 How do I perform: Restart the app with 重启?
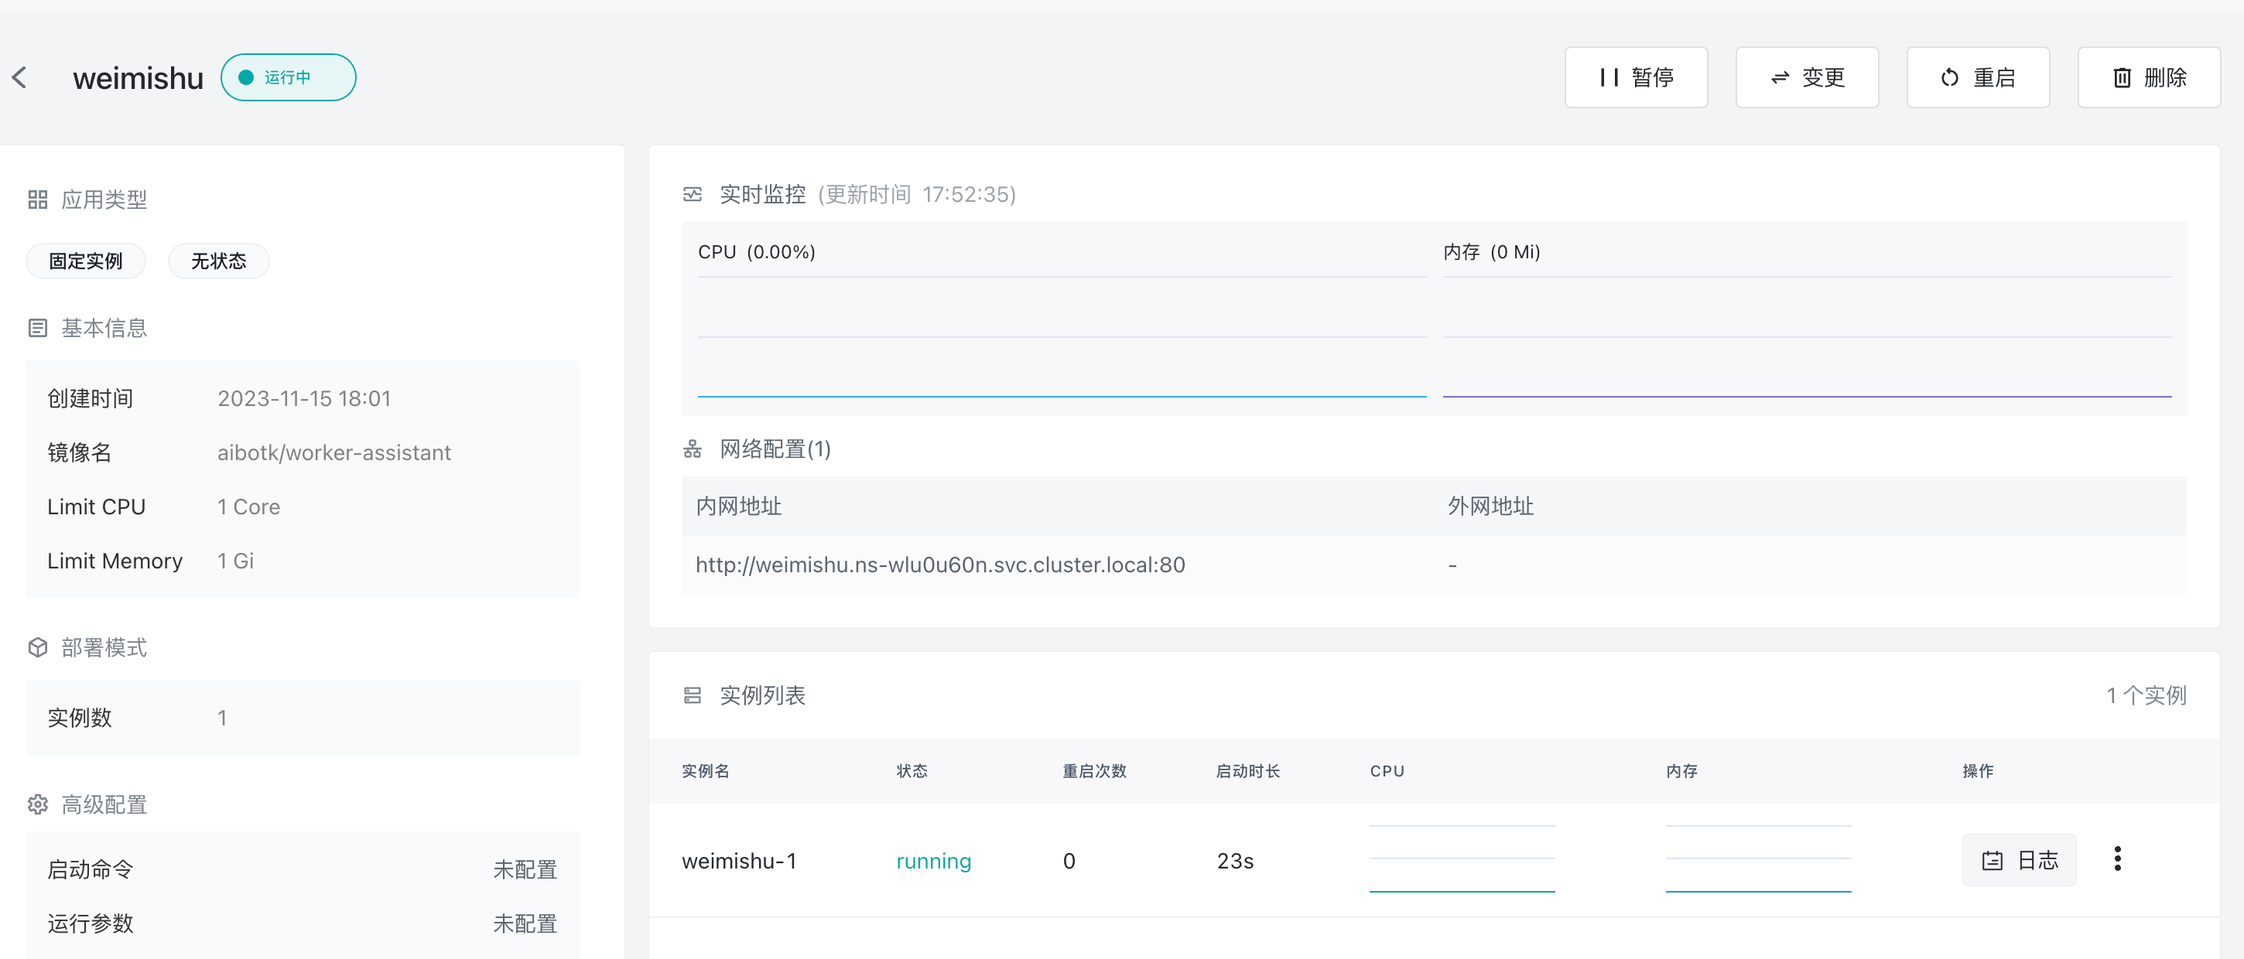pyautogui.click(x=1978, y=77)
